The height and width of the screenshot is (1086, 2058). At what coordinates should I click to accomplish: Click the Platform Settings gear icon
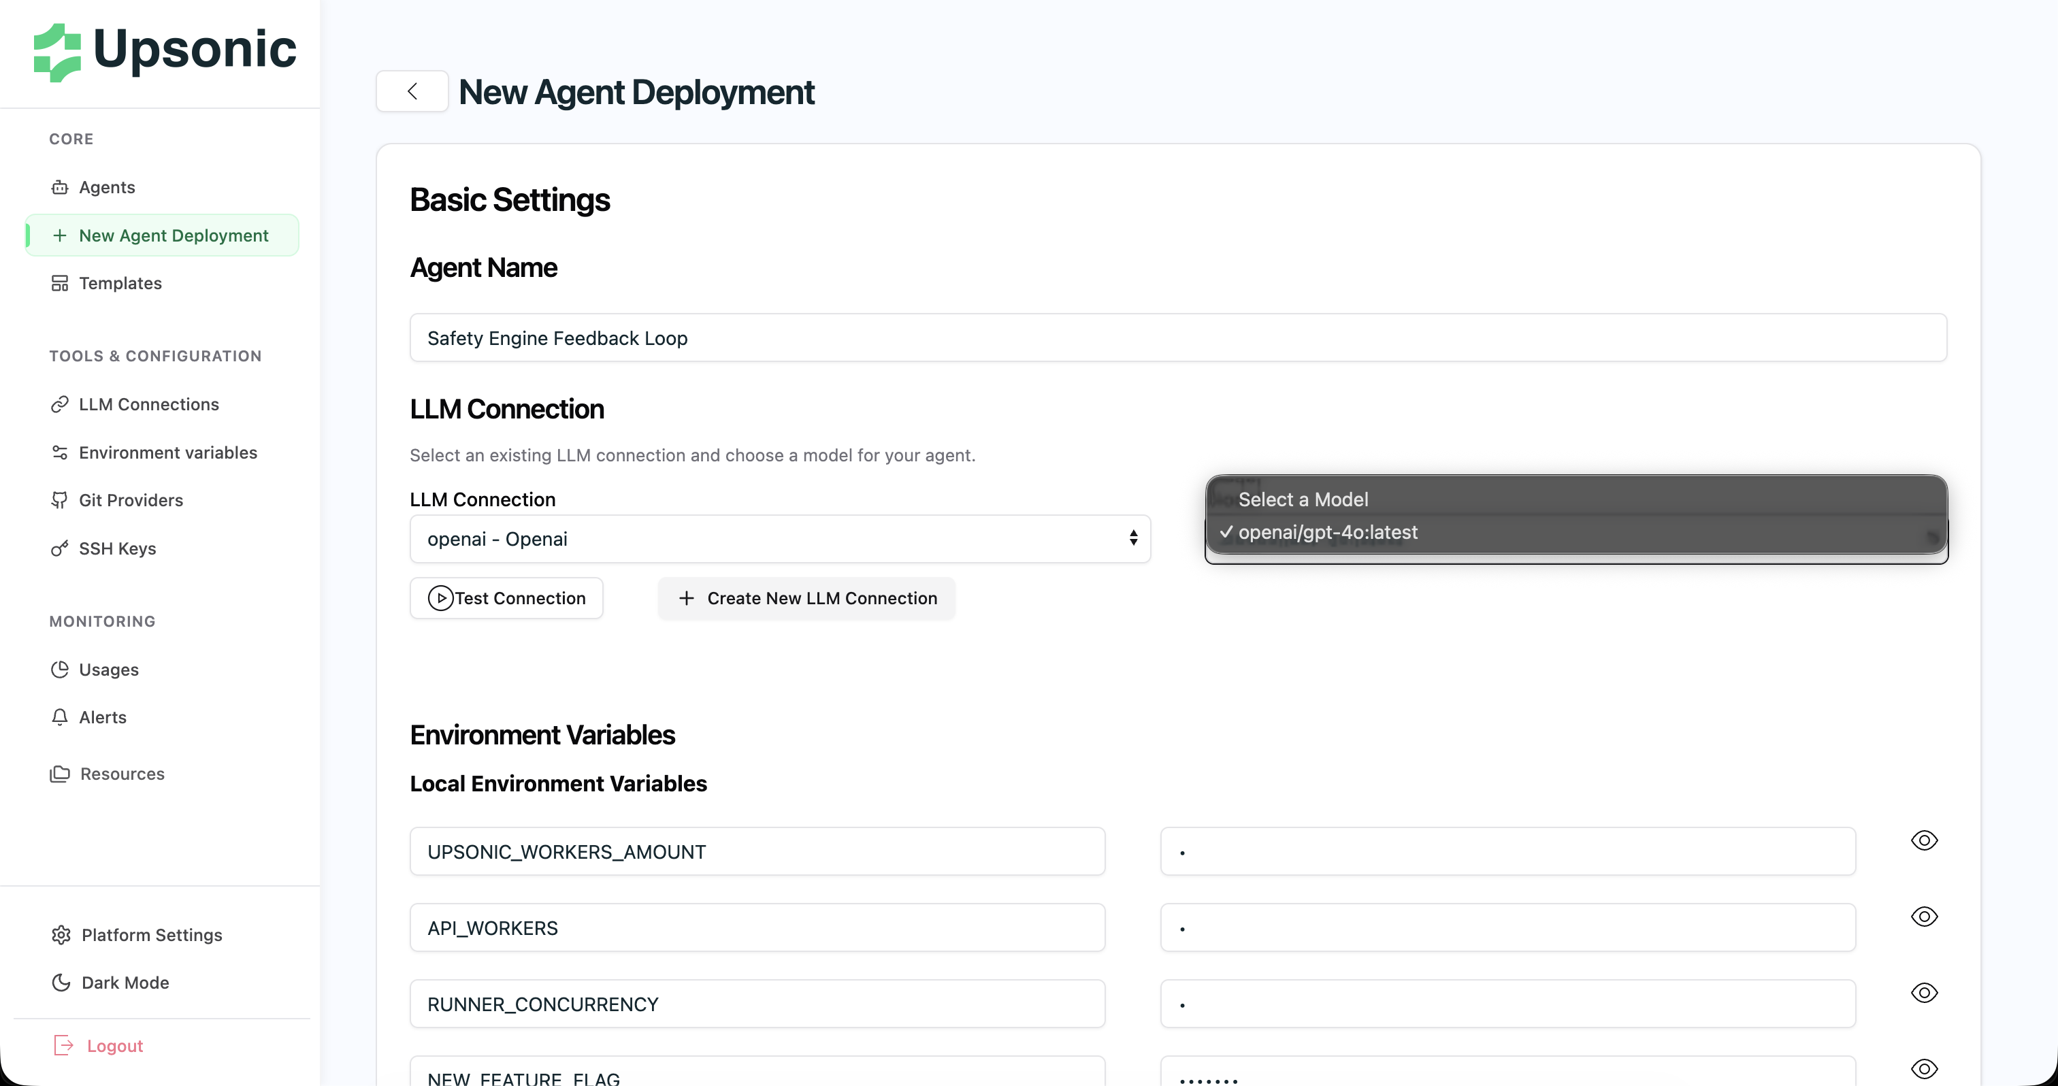click(x=61, y=935)
